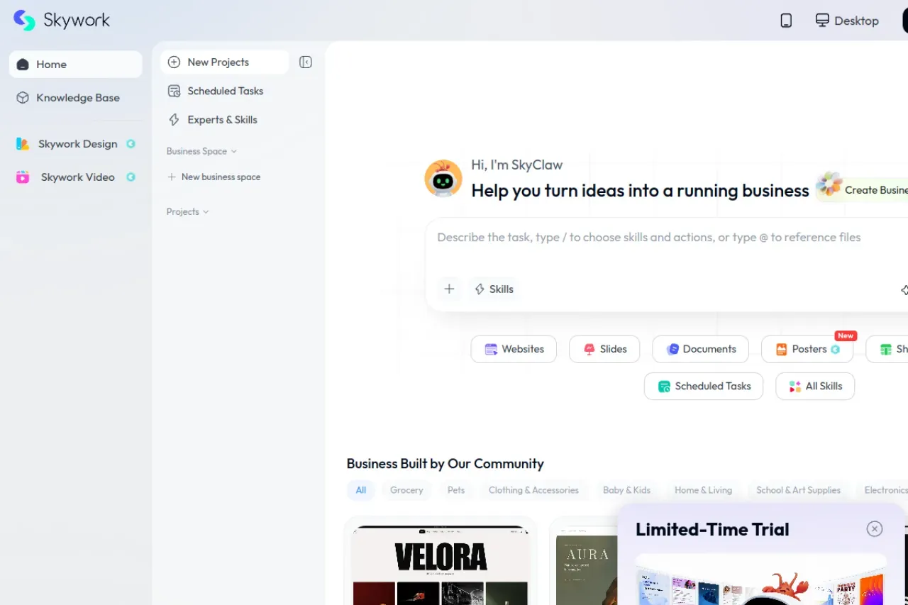Select the Scheduled Tasks chip under the input
908x605 pixels.
tap(704, 386)
